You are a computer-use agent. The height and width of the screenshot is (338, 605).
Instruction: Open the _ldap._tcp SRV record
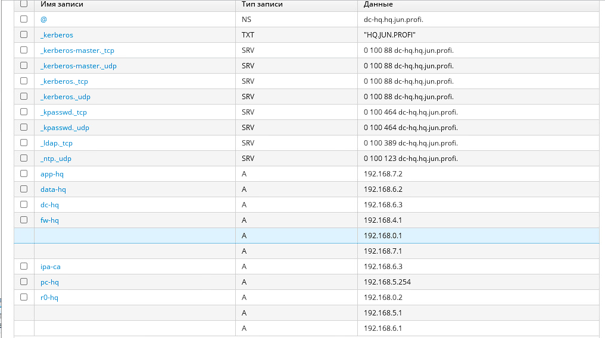(x=56, y=143)
